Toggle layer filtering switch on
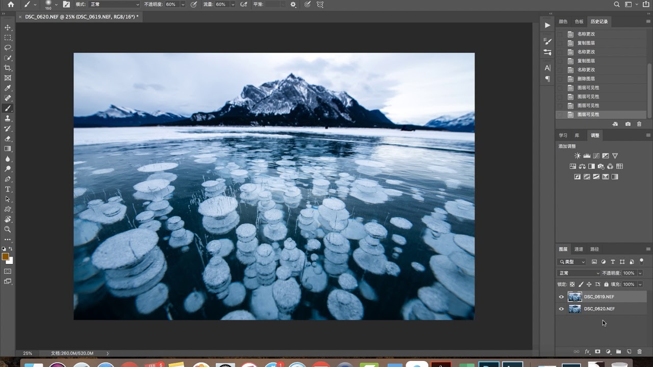653x367 pixels. [642, 261]
